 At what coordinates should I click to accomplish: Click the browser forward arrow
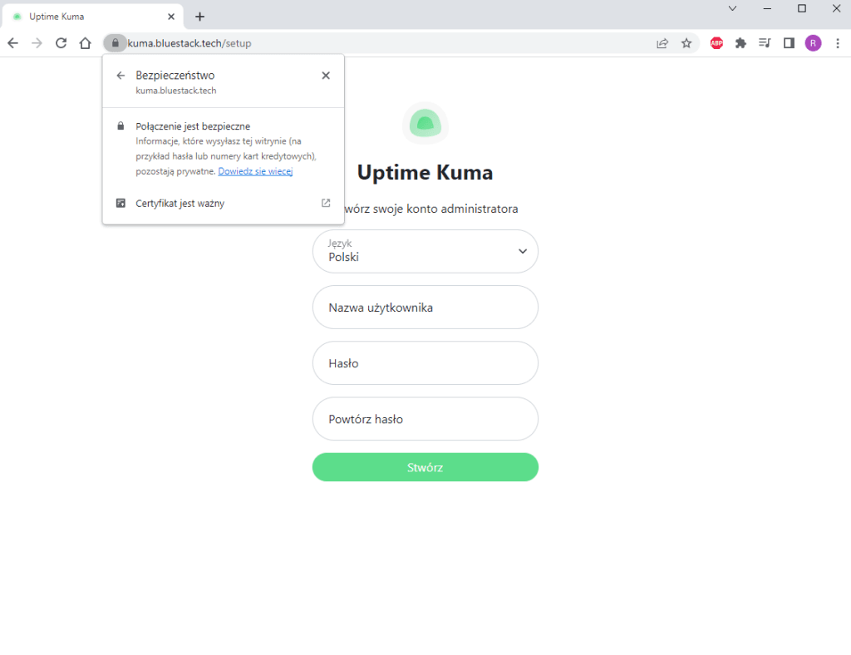(x=37, y=43)
